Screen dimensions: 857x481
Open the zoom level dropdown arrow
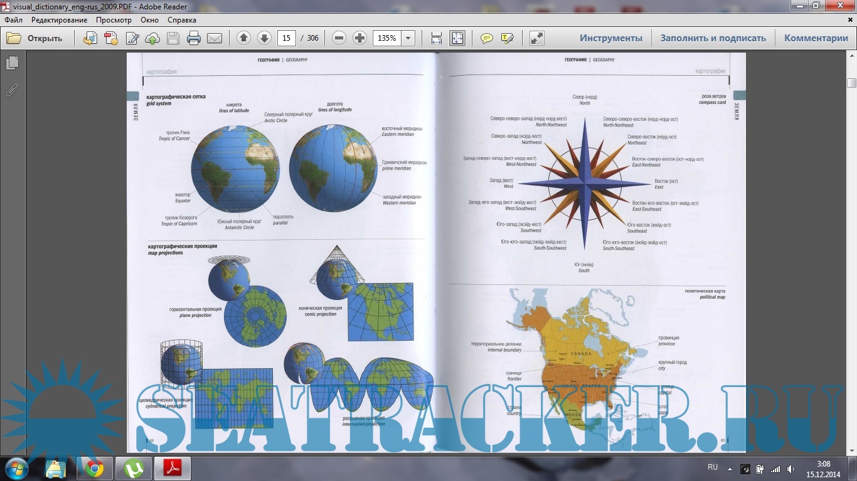408,38
